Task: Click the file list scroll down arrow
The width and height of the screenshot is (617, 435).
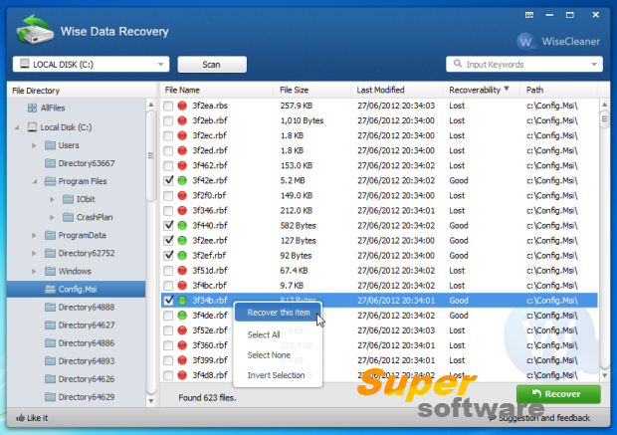Action: coord(604,375)
